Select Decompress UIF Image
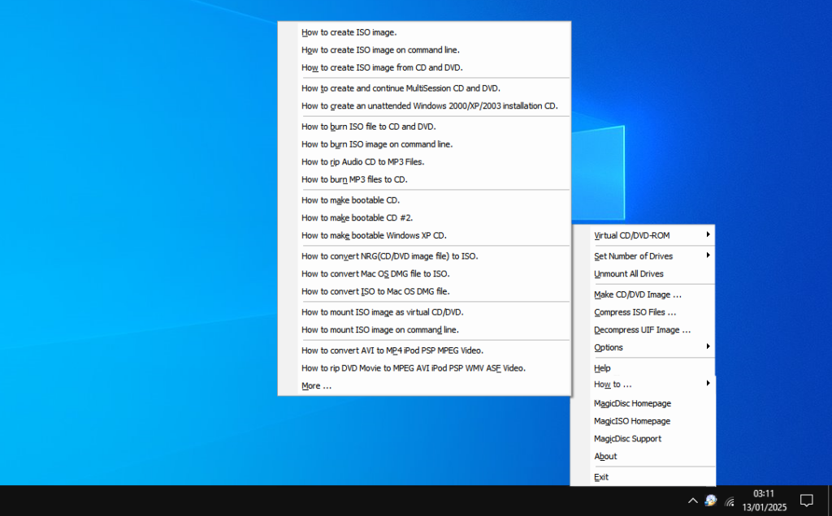Viewport: 832px width, 516px height. tap(641, 329)
